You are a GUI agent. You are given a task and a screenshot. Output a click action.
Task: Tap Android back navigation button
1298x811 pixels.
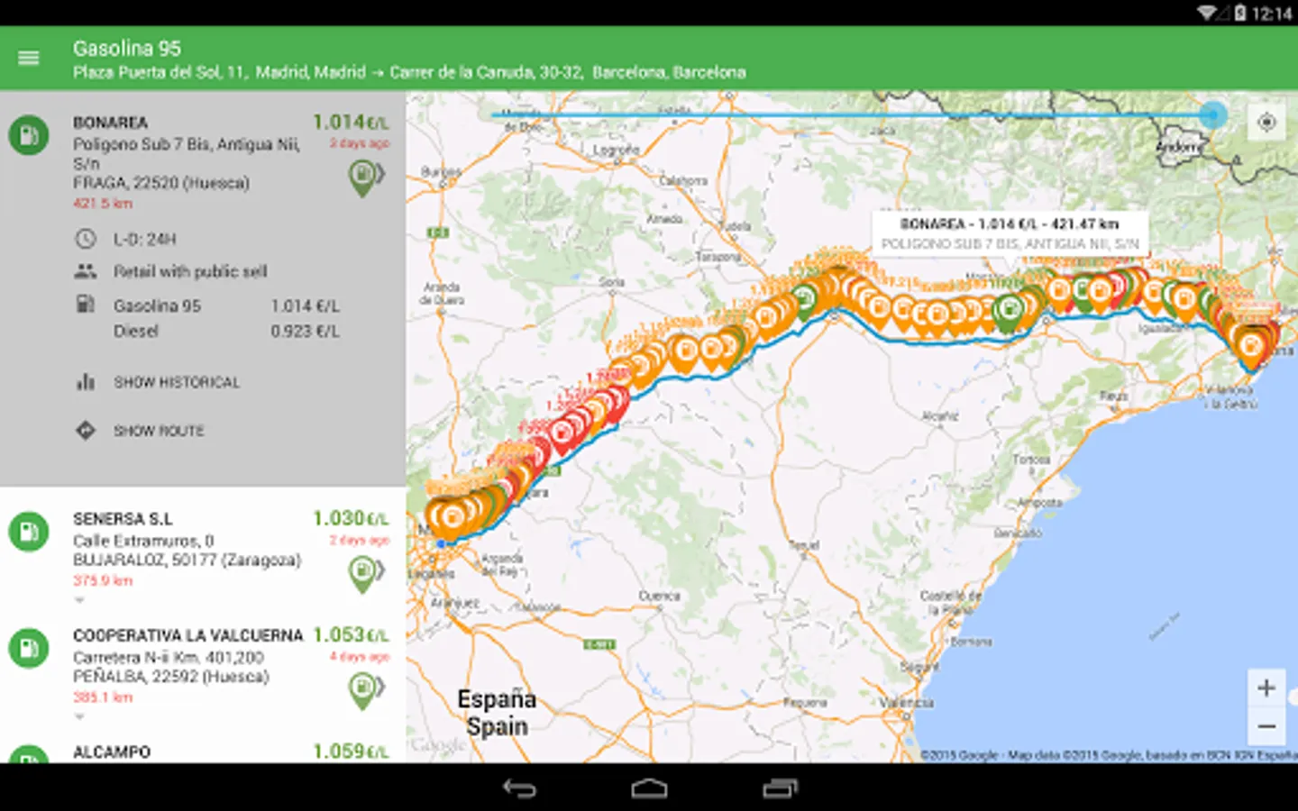(x=519, y=788)
